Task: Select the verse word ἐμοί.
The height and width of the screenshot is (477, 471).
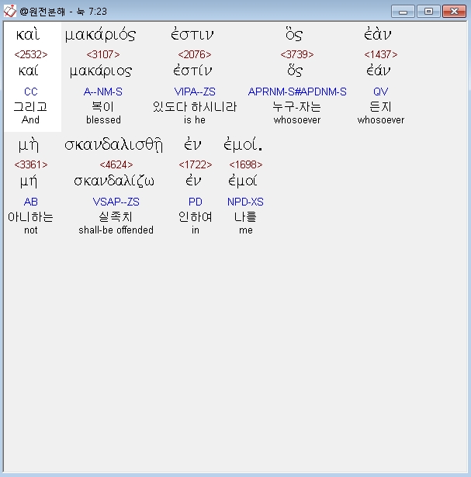Action: click(x=243, y=145)
